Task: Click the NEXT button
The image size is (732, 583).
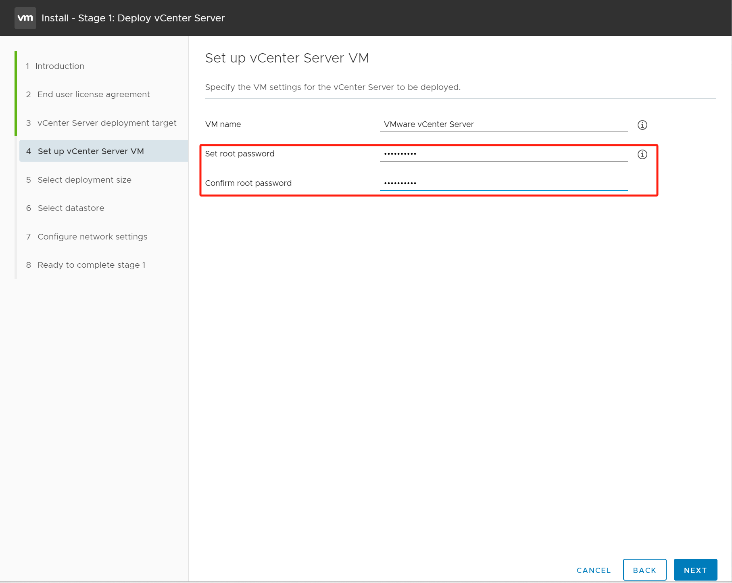Action: [x=695, y=570]
